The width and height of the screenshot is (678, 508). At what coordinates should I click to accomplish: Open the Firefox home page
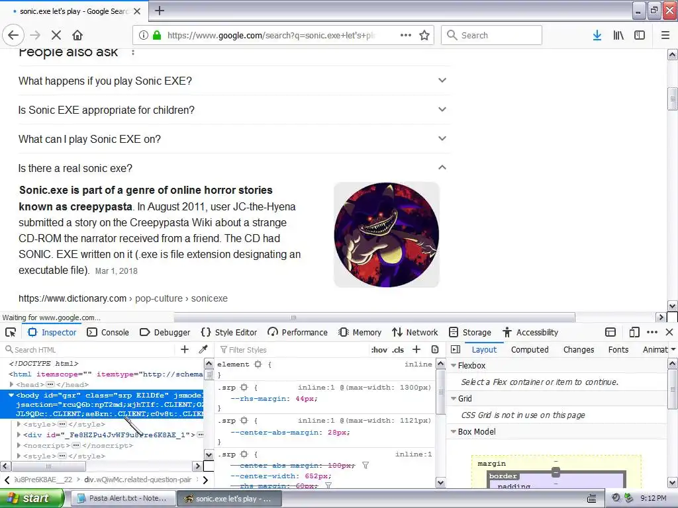pyautogui.click(x=77, y=35)
